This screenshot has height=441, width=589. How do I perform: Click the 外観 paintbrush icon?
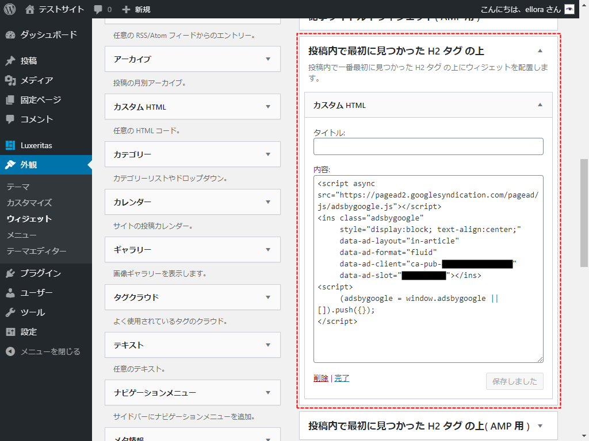pos(10,165)
